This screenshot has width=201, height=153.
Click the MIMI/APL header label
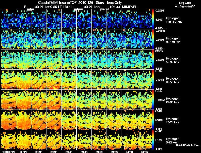coord(130,7)
